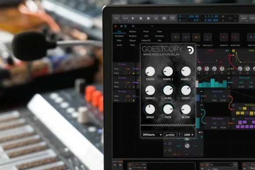255x170 pixels.
Task: Click the EDGES knob
Action: (x=150, y=71)
